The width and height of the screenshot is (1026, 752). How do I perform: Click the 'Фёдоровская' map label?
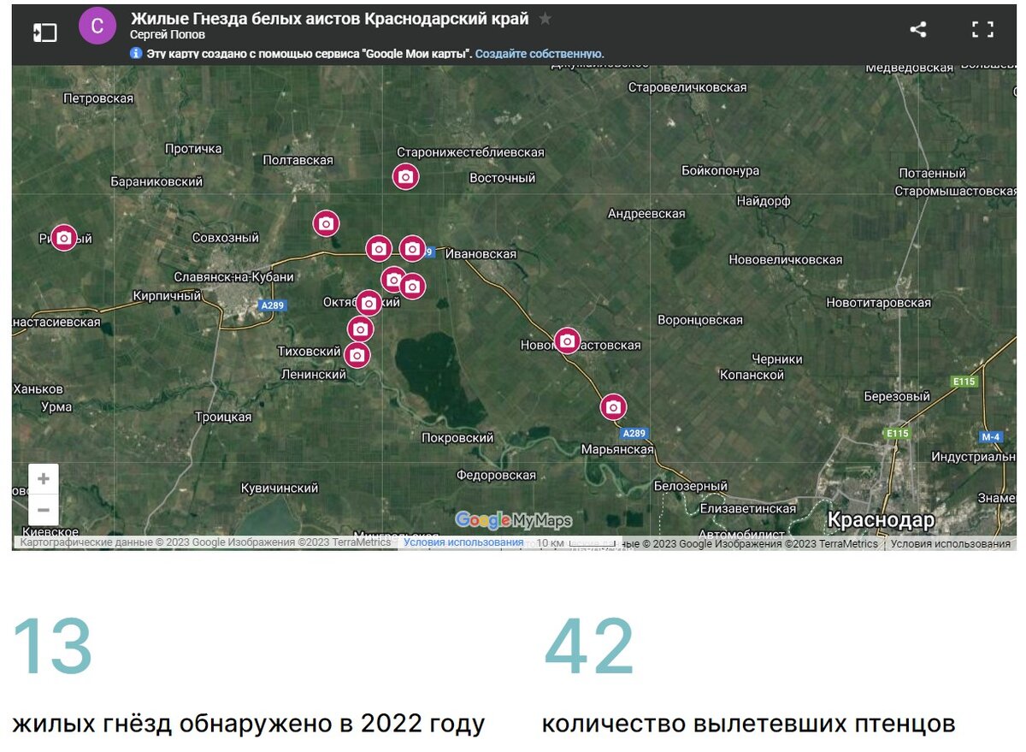[496, 475]
